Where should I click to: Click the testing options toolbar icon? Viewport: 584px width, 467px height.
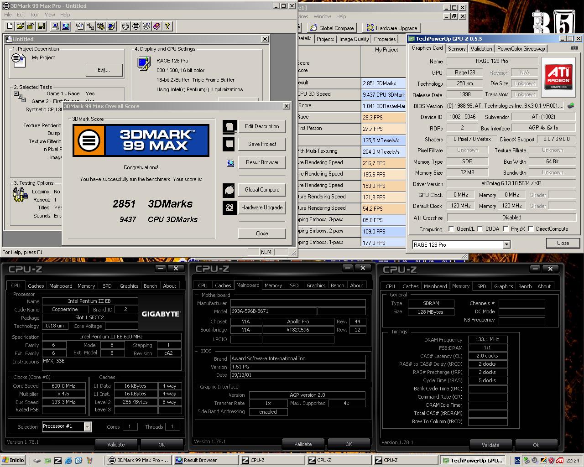tap(101, 26)
